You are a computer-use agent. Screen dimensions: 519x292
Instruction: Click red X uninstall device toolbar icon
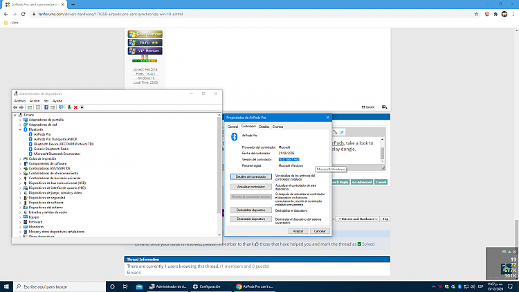pos(76,107)
